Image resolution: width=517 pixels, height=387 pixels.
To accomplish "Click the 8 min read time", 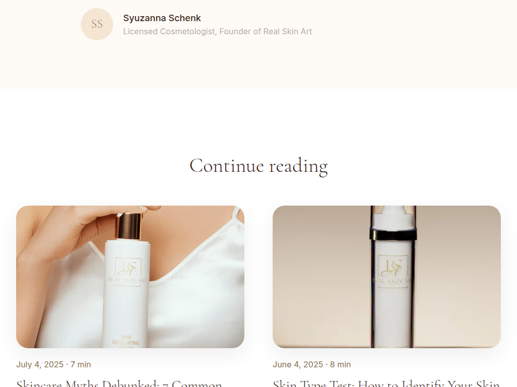I will (340, 365).
